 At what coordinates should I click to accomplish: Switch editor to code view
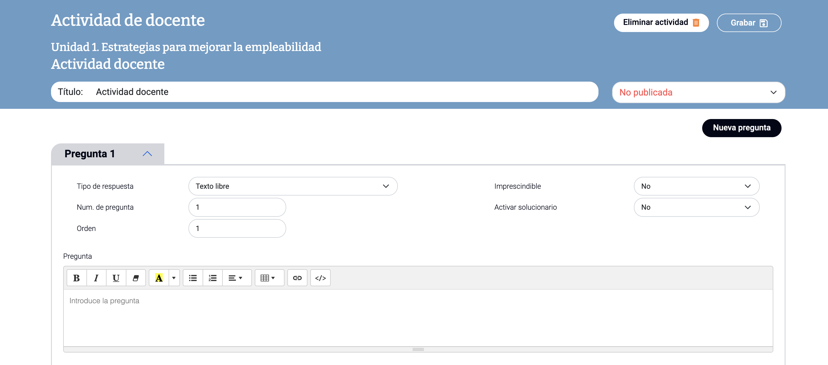tap(320, 278)
